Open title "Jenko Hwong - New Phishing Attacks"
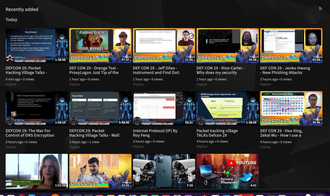Screen dimensions: 330x196 285,70
